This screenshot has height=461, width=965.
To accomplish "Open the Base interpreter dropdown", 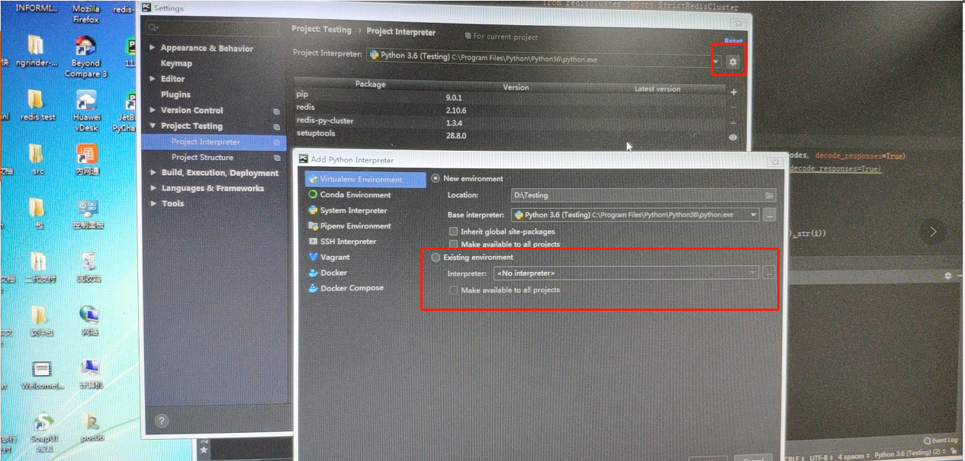I will 753,214.
